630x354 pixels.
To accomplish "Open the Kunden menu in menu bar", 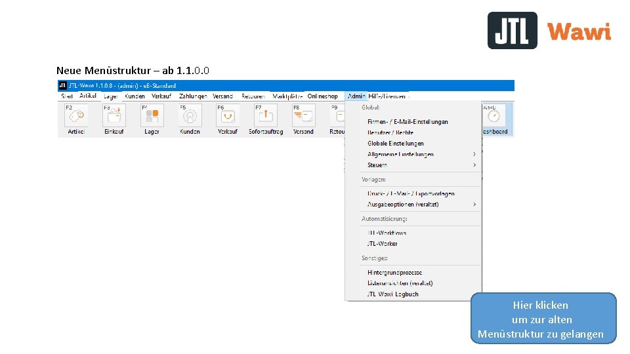I will point(135,96).
